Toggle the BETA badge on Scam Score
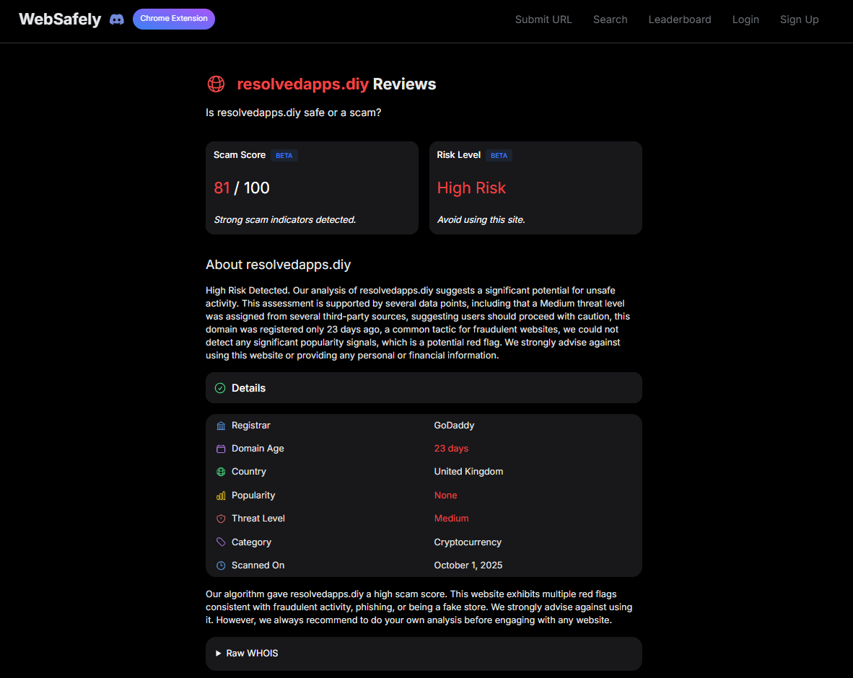This screenshot has width=853, height=678. click(284, 155)
